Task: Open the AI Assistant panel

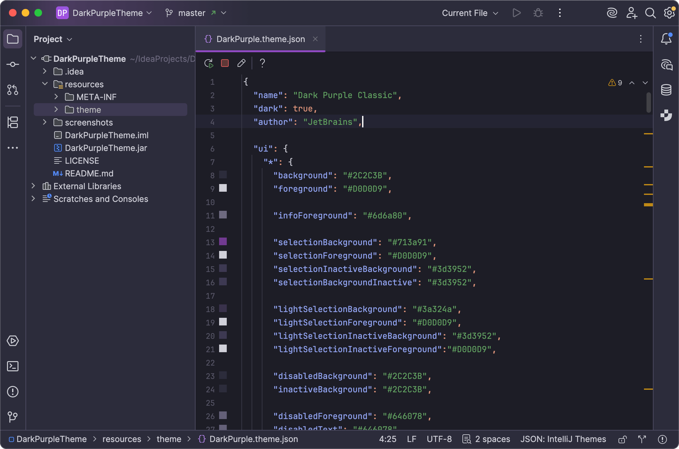Action: (x=666, y=65)
